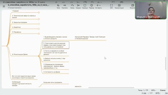Select the '3. Закрытые продажи' topic
Image resolution: width=168 pixels, height=95 pixels.
coord(19,22)
